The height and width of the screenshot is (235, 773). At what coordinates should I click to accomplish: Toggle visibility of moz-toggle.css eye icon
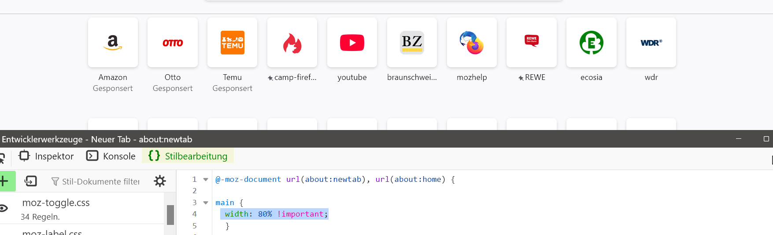(3, 208)
